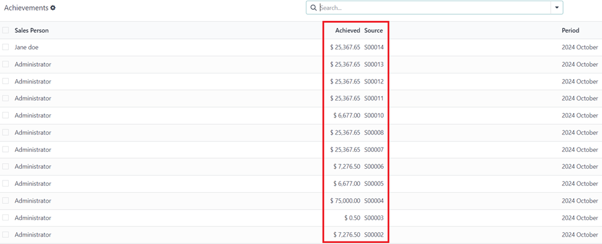Viewport: 602px width, 244px height.
Task: Click source S00013
Action: (374, 64)
